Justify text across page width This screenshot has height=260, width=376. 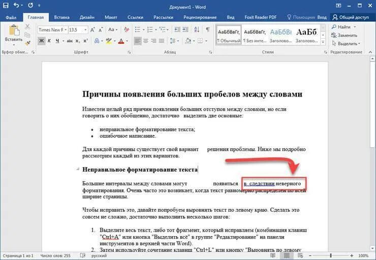162,41
